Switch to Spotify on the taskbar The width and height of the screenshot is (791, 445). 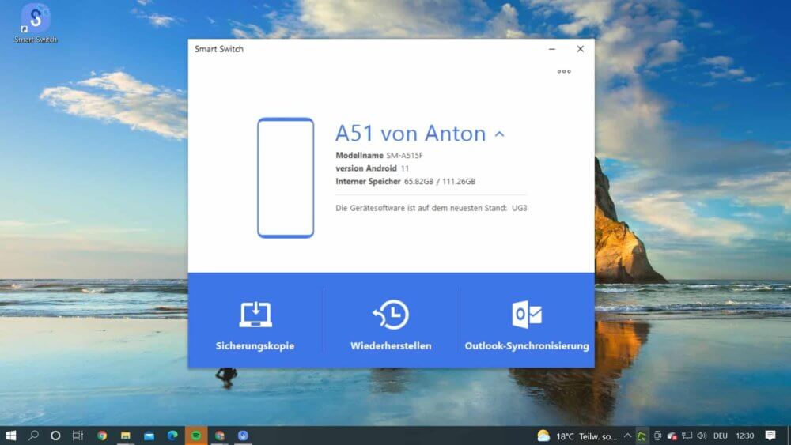coord(196,436)
